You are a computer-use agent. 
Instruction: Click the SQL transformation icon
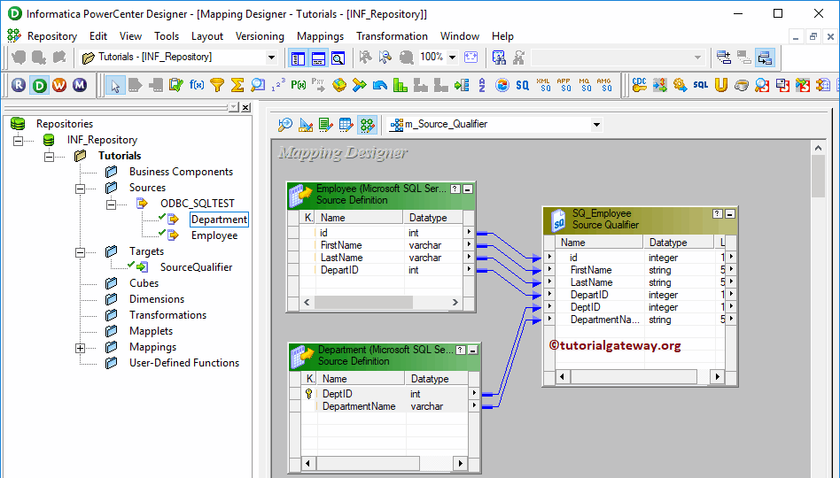(700, 85)
